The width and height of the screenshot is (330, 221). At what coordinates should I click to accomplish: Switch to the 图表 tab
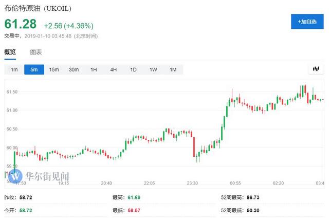tap(36, 52)
